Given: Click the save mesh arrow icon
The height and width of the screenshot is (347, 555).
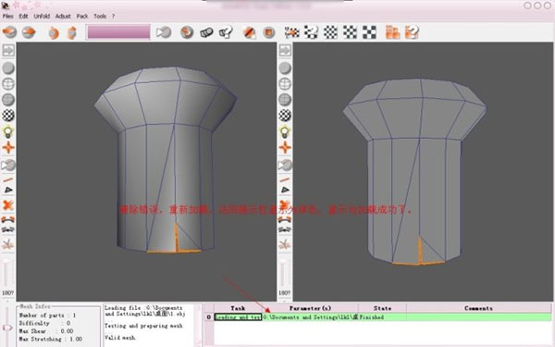Looking at the screenshot, I should [29, 32].
